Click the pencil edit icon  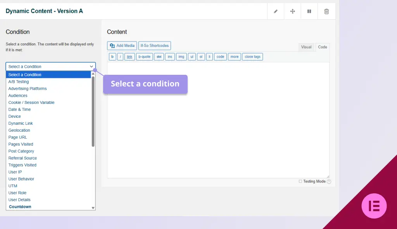pyautogui.click(x=276, y=11)
